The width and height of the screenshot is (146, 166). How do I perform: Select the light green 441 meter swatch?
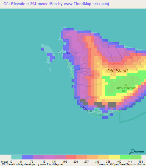(x=136, y=157)
